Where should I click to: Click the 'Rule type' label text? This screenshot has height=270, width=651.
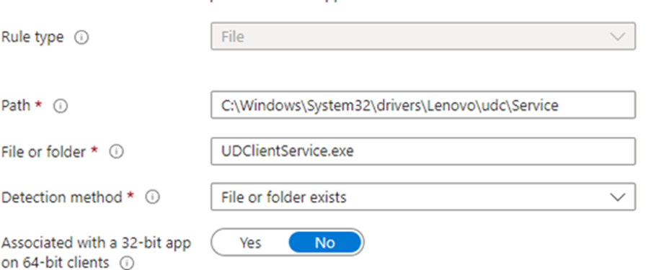pyautogui.click(x=32, y=37)
